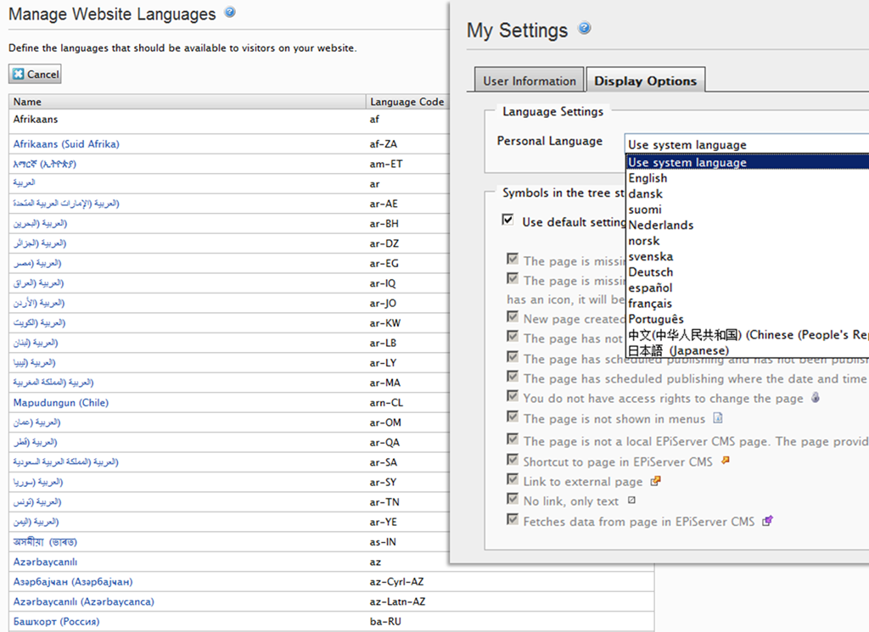Click the orange shortcut to page icon
The height and width of the screenshot is (632, 869).
tap(725, 461)
